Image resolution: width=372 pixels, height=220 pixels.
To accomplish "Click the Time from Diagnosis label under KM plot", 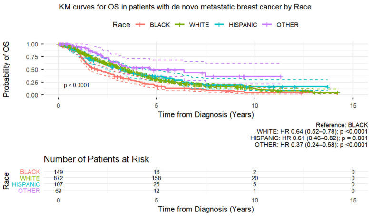I will (206, 115).
